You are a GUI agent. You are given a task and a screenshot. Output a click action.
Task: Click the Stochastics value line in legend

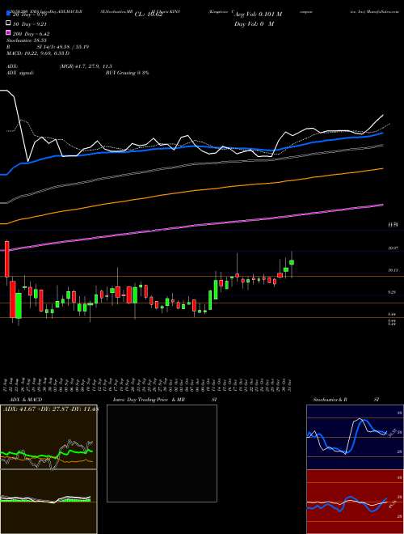pos(26,40)
